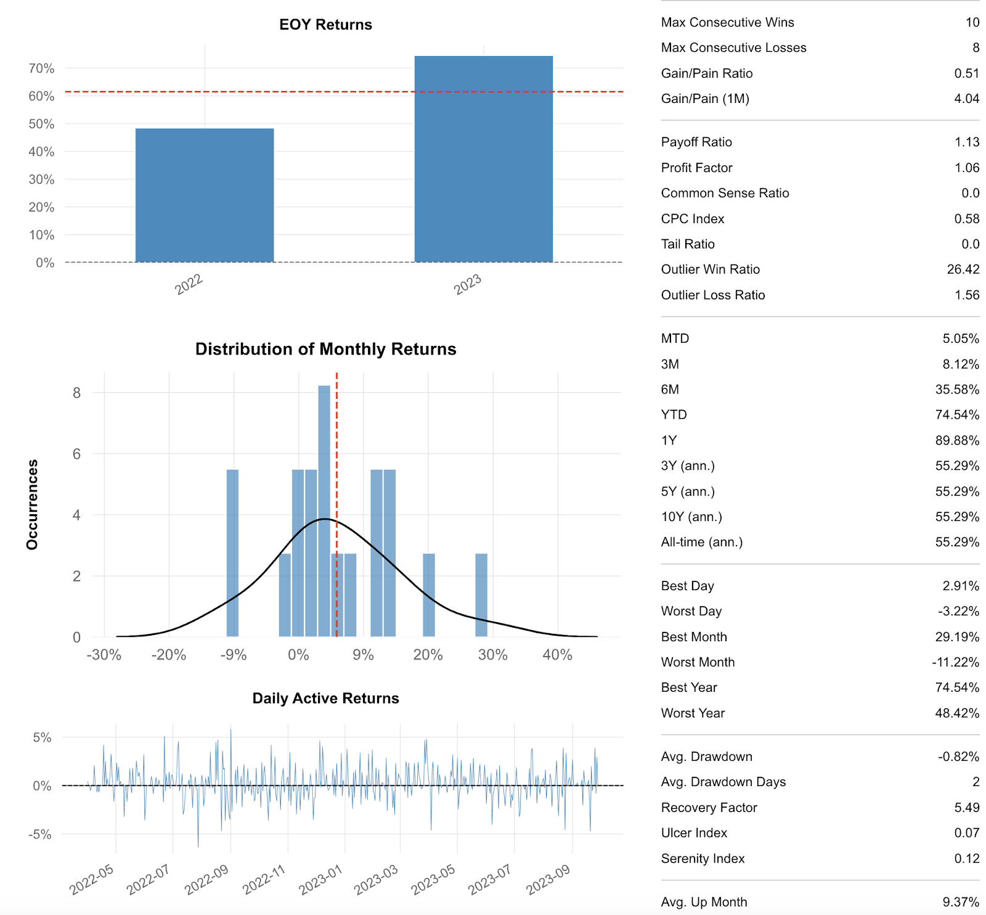Click the Avg. Drawdown value -0.82%

(959, 757)
